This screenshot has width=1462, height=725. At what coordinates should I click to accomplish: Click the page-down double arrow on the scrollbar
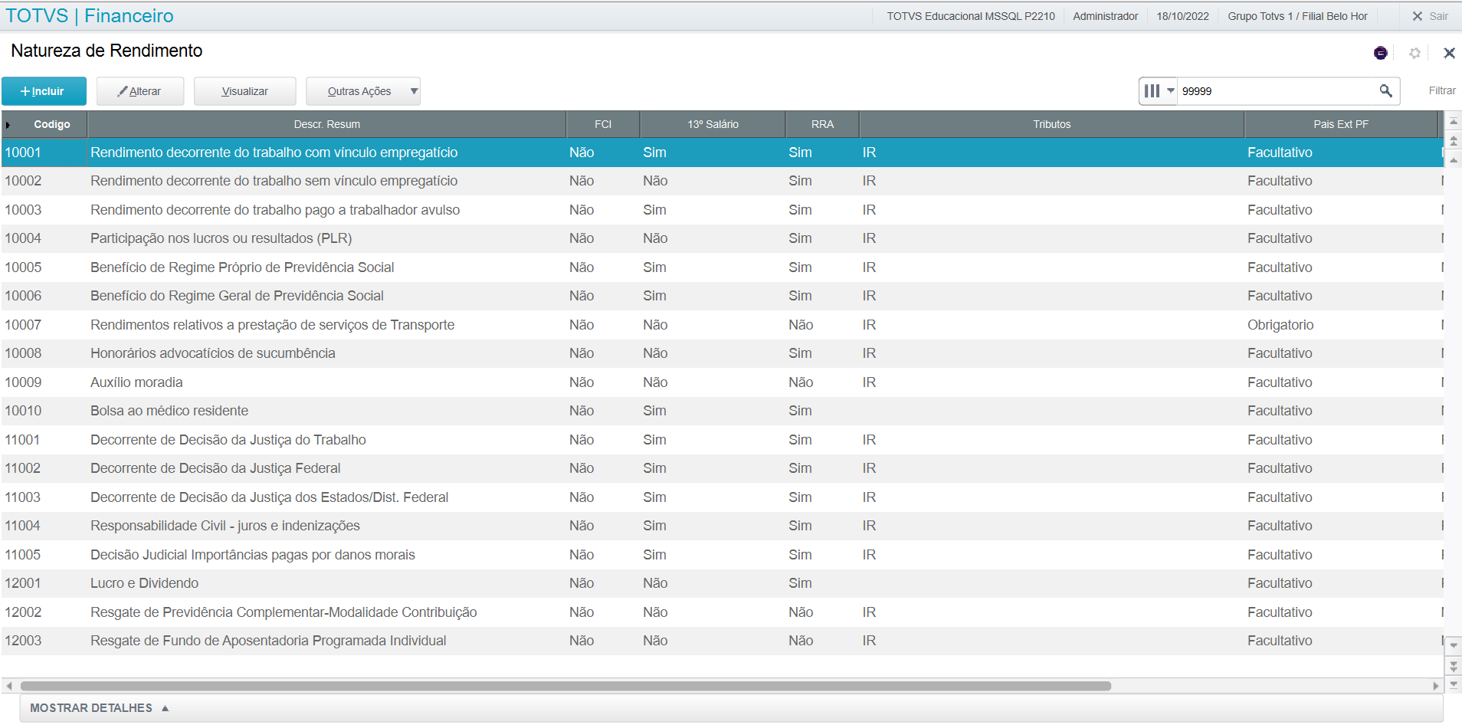1454,666
